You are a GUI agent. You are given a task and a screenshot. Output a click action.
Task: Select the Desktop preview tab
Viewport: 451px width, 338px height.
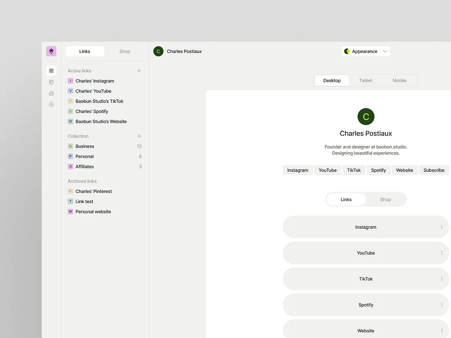coord(332,80)
